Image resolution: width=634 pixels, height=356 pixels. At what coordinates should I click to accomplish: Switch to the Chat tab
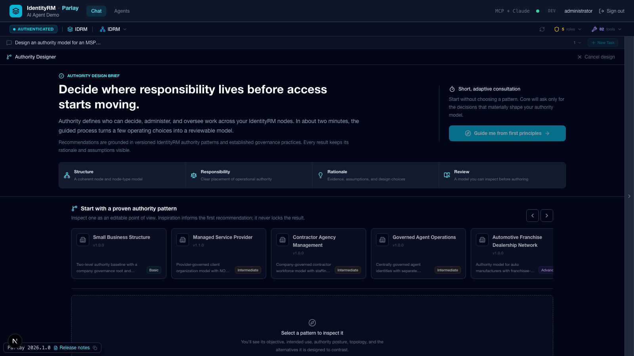point(96,11)
